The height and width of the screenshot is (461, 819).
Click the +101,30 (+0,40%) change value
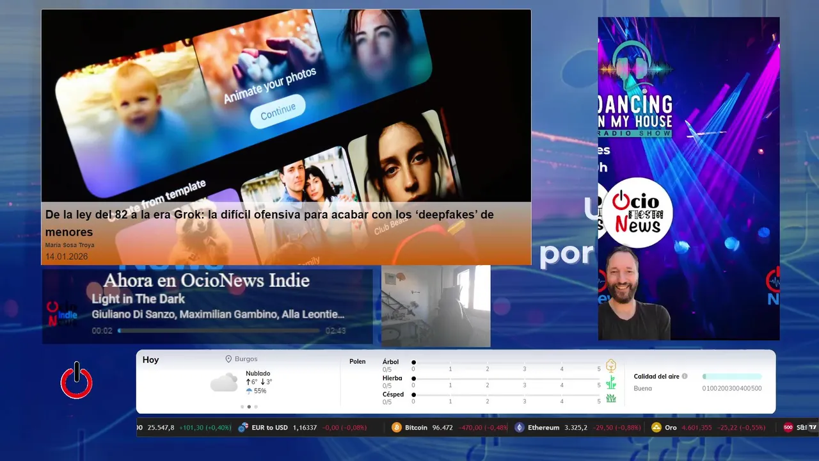point(205,428)
